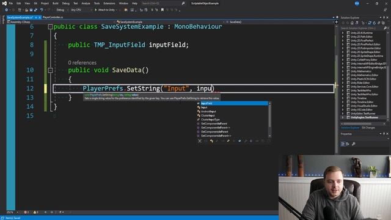
Task: Open the File menu
Action: [11, 4]
